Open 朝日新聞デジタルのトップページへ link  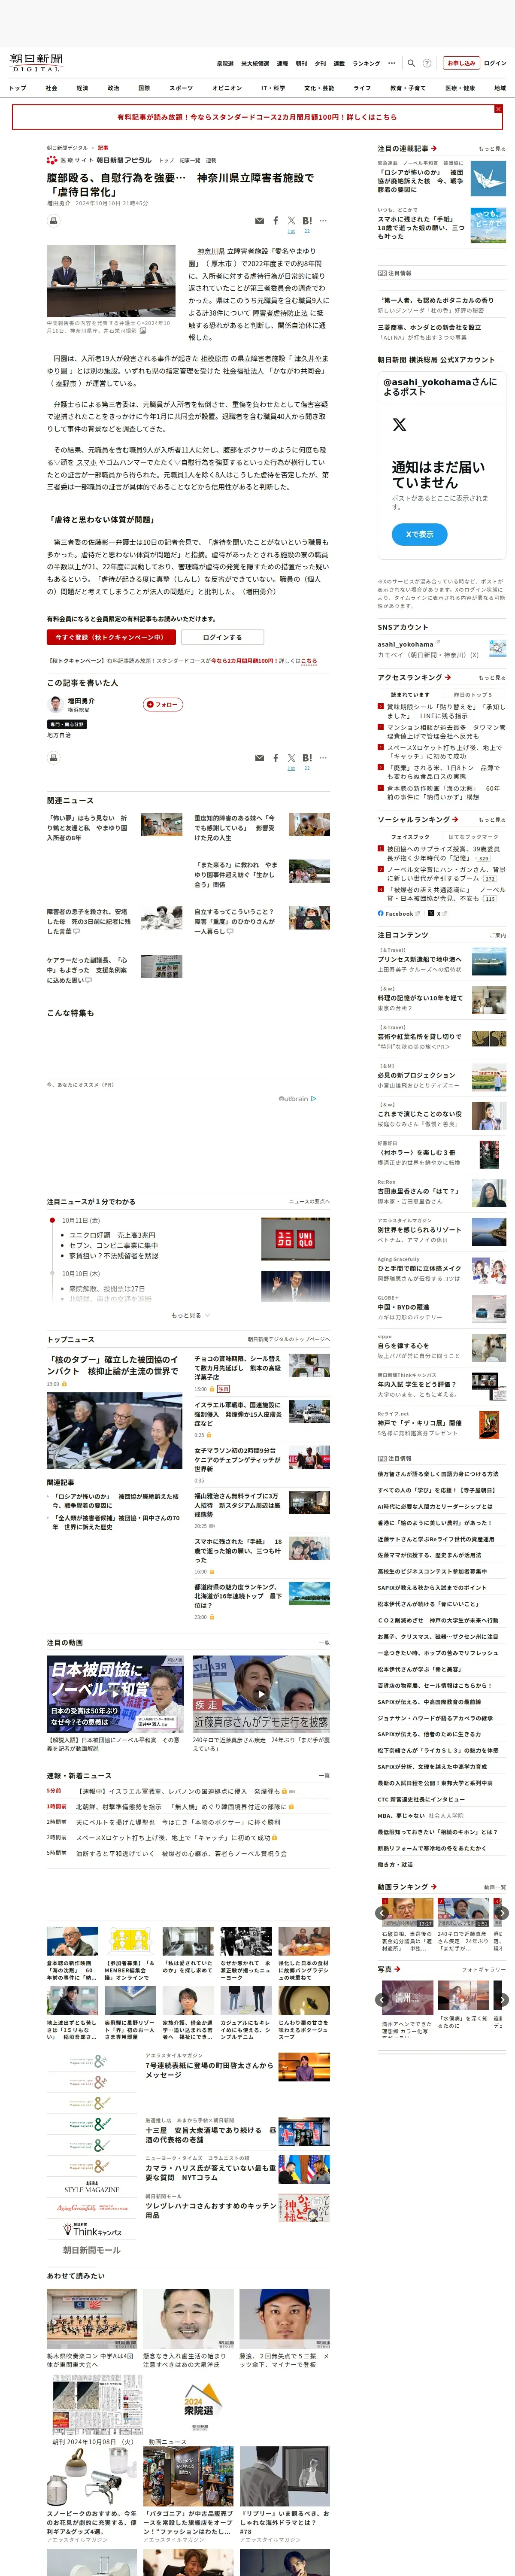click(288, 1339)
